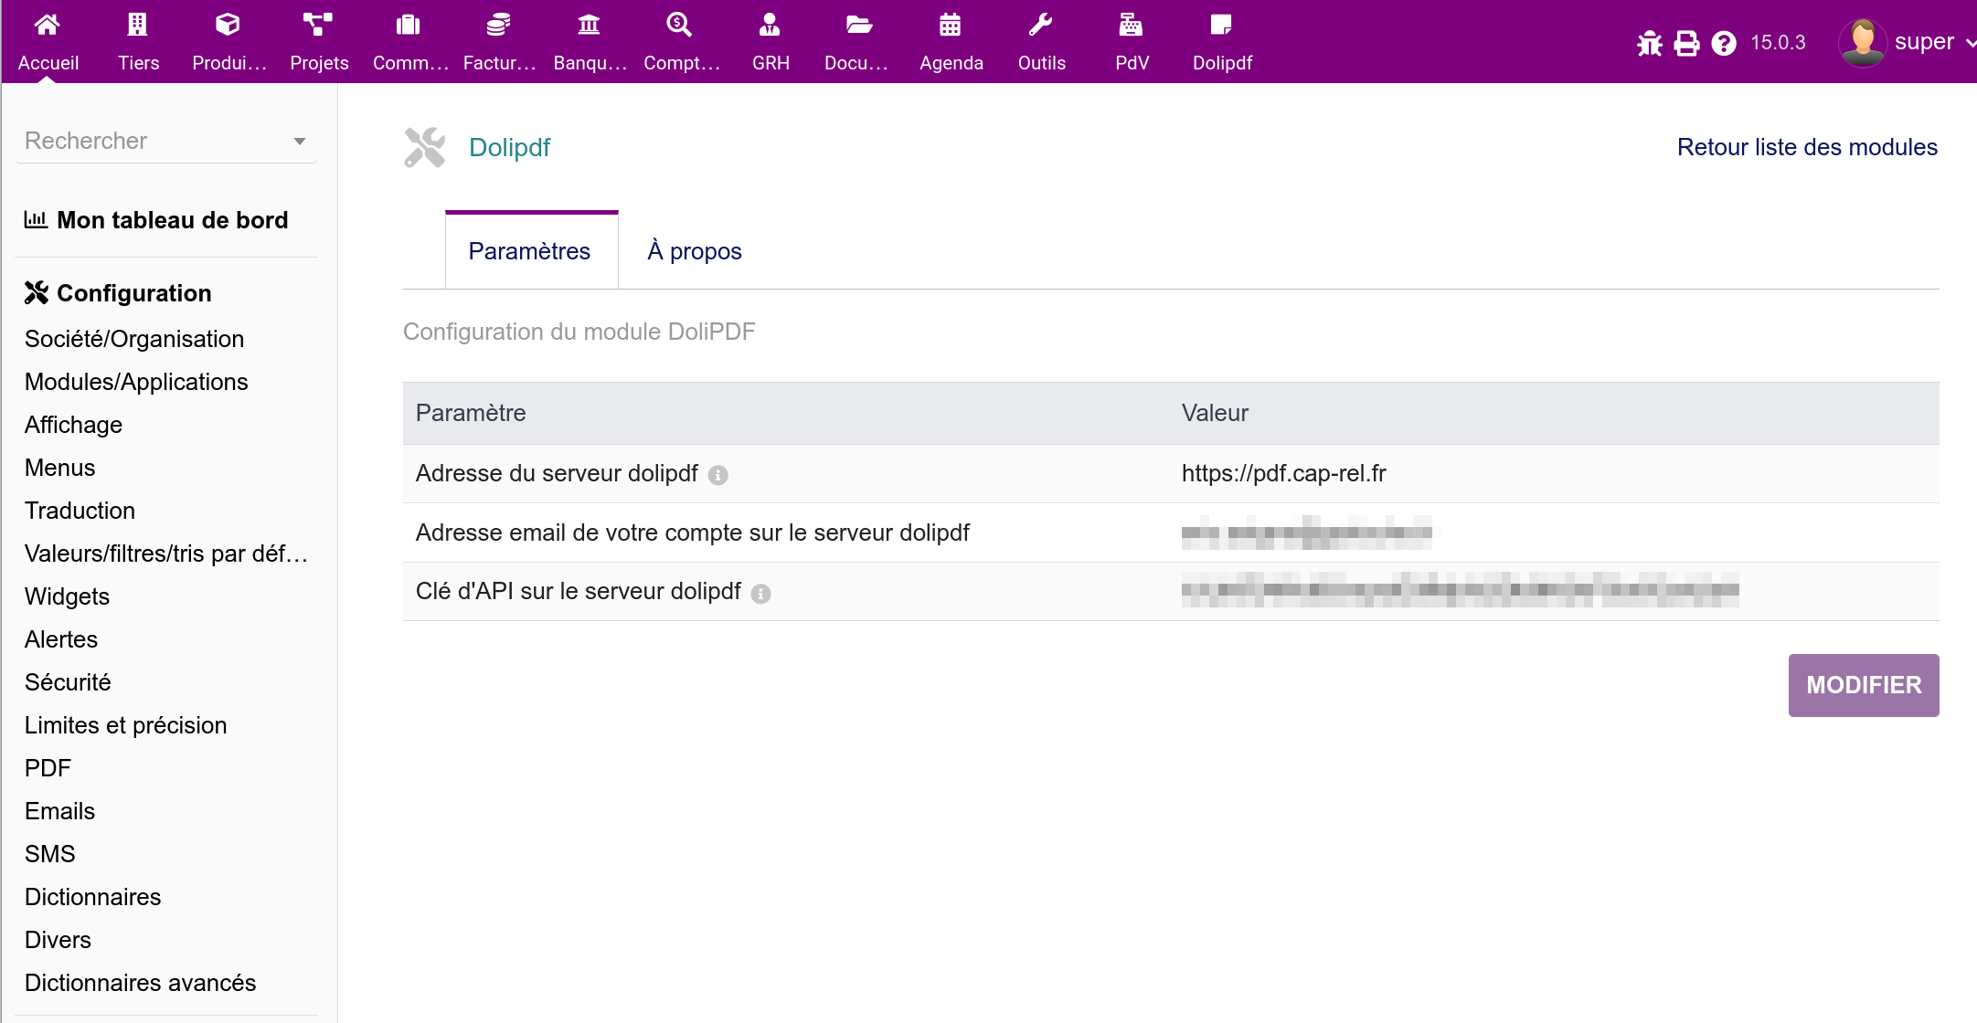Expand the super user menu
Viewport: 1977px width, 1023px height.
point(1922,42)
